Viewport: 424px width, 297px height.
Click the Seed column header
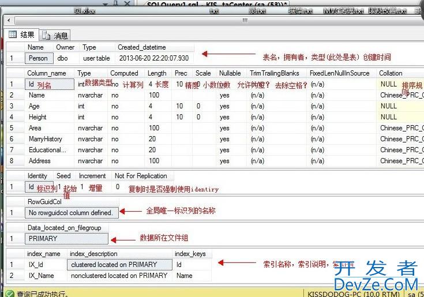[65, 176]
